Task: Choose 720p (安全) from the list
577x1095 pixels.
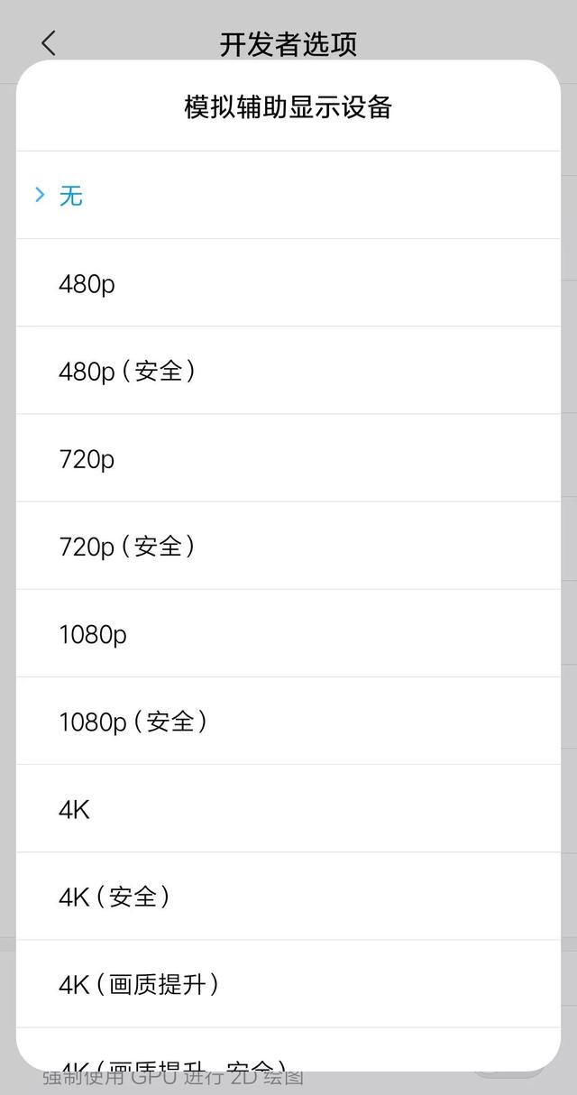Action: (126, 546)
